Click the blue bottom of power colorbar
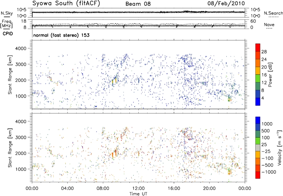The height and width of the screenshot is (196, 283). point(258,102)
